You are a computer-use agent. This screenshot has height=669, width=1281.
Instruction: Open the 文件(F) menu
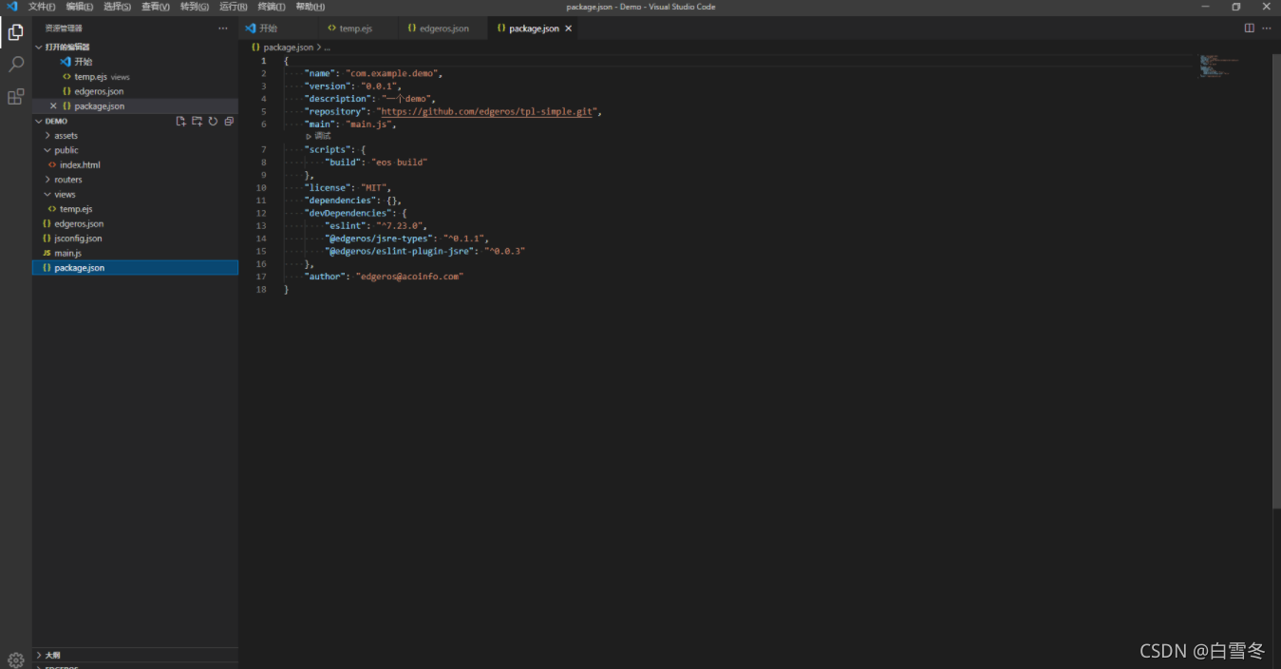pyautogui.click(x=42, y=7)
